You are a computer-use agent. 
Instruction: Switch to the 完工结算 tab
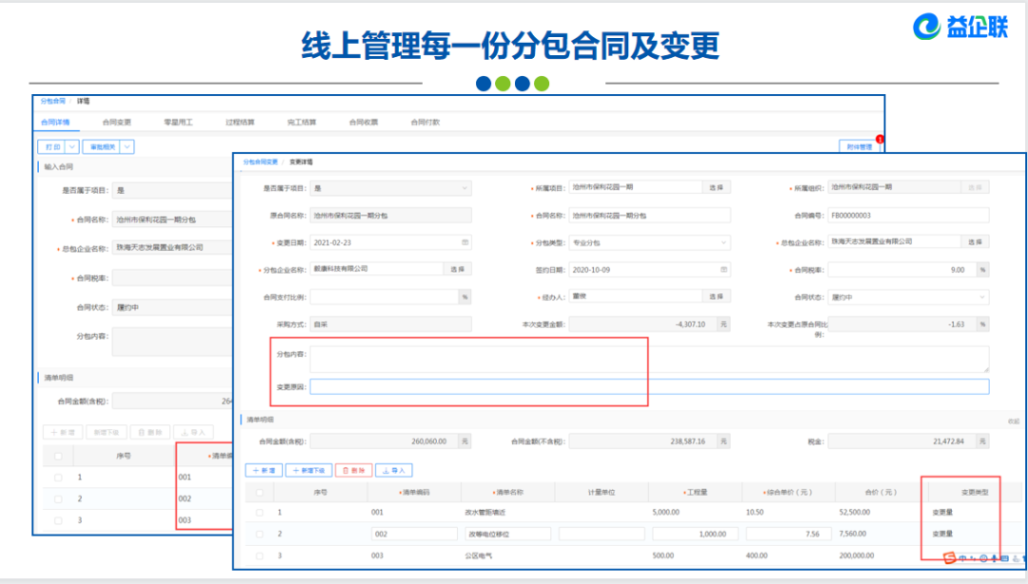click(x=302, y=123)
